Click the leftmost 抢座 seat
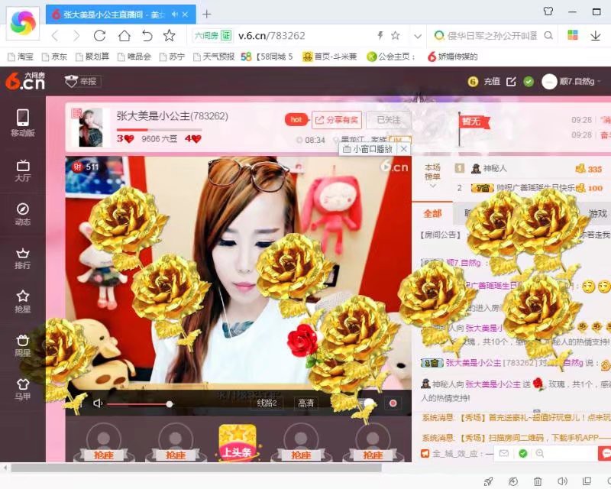Viewport: 611px width, 489px height. tap(104, 442)
